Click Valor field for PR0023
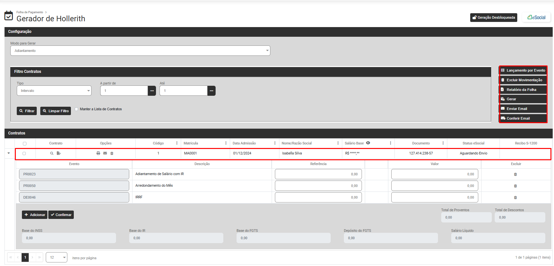The image size is (554, 266). coord(435,174)
